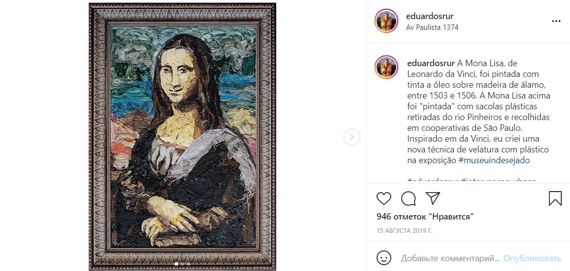Like the post with the heart icon
Image resolution: width=570 pixels, height=271 pixels.
tap(384, 198)
